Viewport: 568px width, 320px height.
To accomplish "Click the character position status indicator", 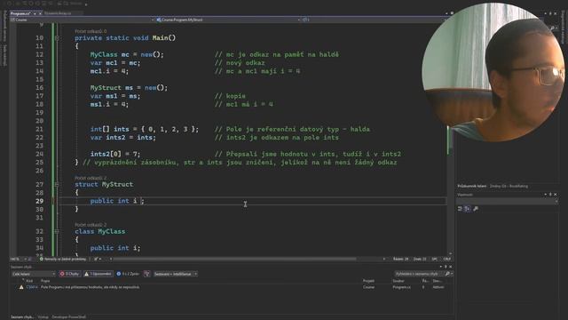I will pyautogui.click(x=420, y=259).
